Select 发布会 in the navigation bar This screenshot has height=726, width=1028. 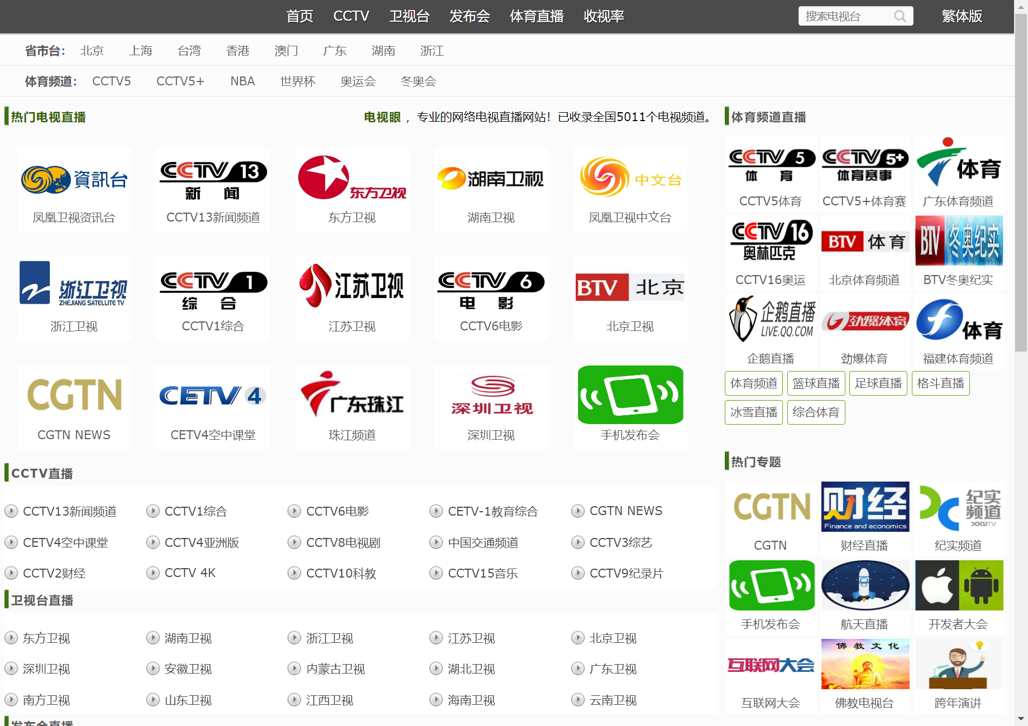click(x=470, y=16)
